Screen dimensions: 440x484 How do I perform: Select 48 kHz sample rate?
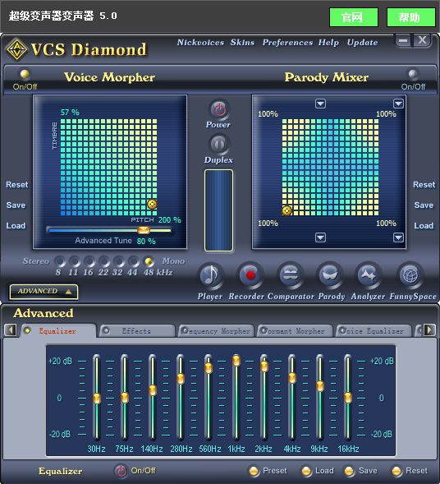149,261
